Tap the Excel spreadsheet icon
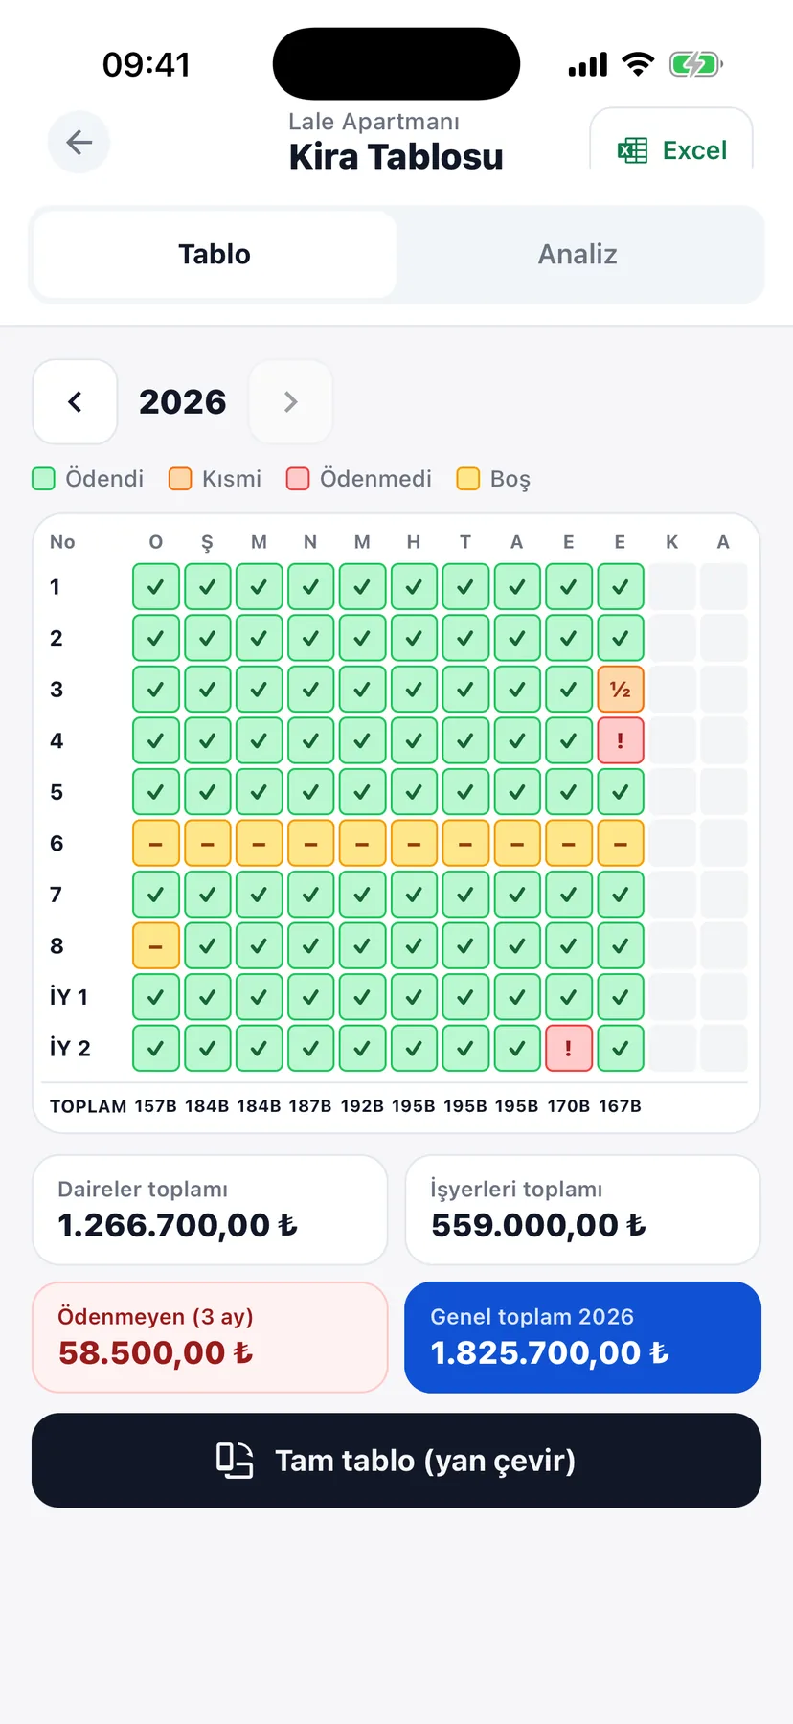The image size is (793, 1724). point(632,150)
